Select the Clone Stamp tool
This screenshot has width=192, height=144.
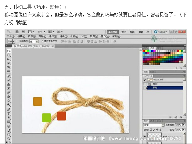[x=9, y=84]
